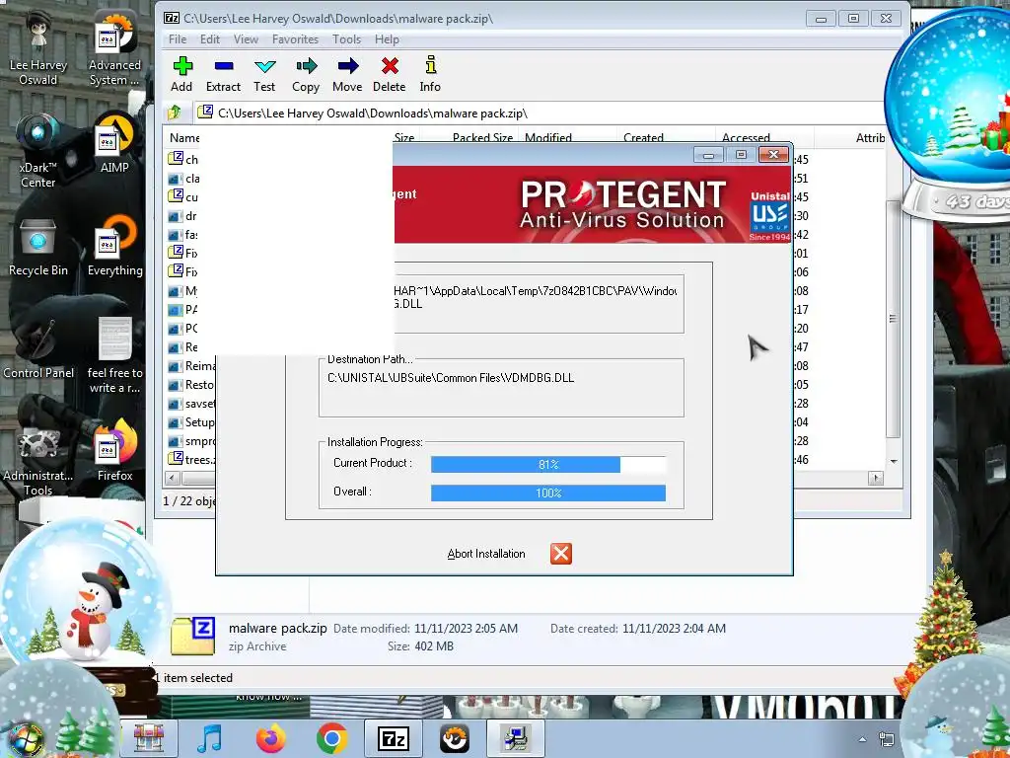Screen dimensions: 1010x758
Task: Select the trees file in list
Action: click(191, 460)
